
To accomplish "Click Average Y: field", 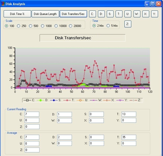I will (x=129, y=143).
